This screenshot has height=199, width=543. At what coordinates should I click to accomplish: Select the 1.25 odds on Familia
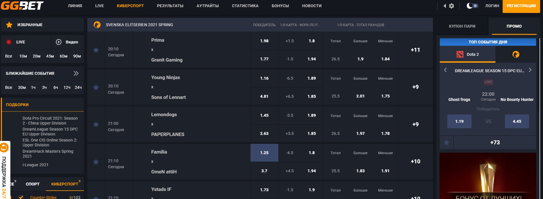tap(264, 153)
